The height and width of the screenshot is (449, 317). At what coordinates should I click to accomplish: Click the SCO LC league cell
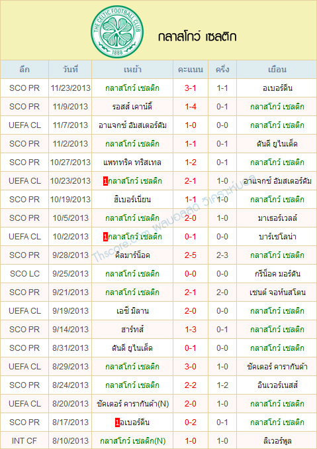click(x=24, y=274)
